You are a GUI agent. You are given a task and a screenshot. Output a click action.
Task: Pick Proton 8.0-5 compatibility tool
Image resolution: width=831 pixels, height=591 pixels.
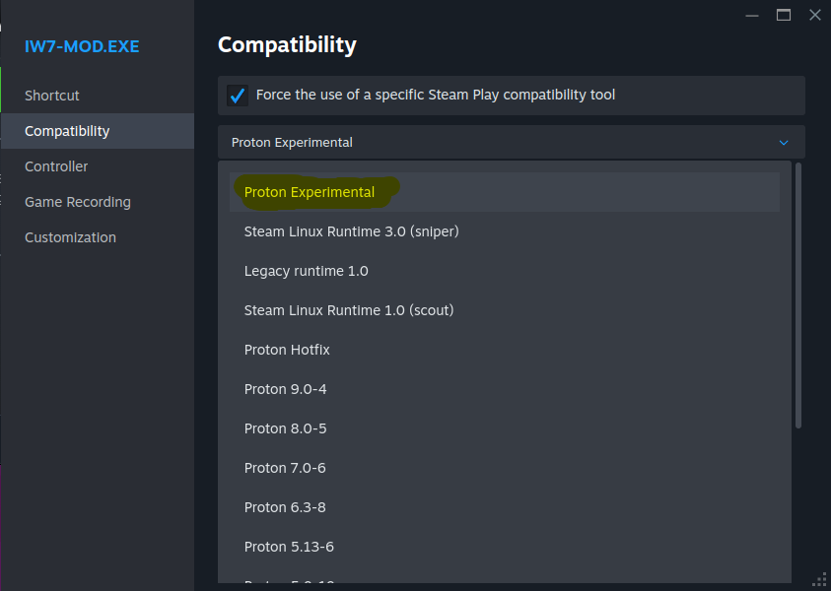(x=286, y=428)
